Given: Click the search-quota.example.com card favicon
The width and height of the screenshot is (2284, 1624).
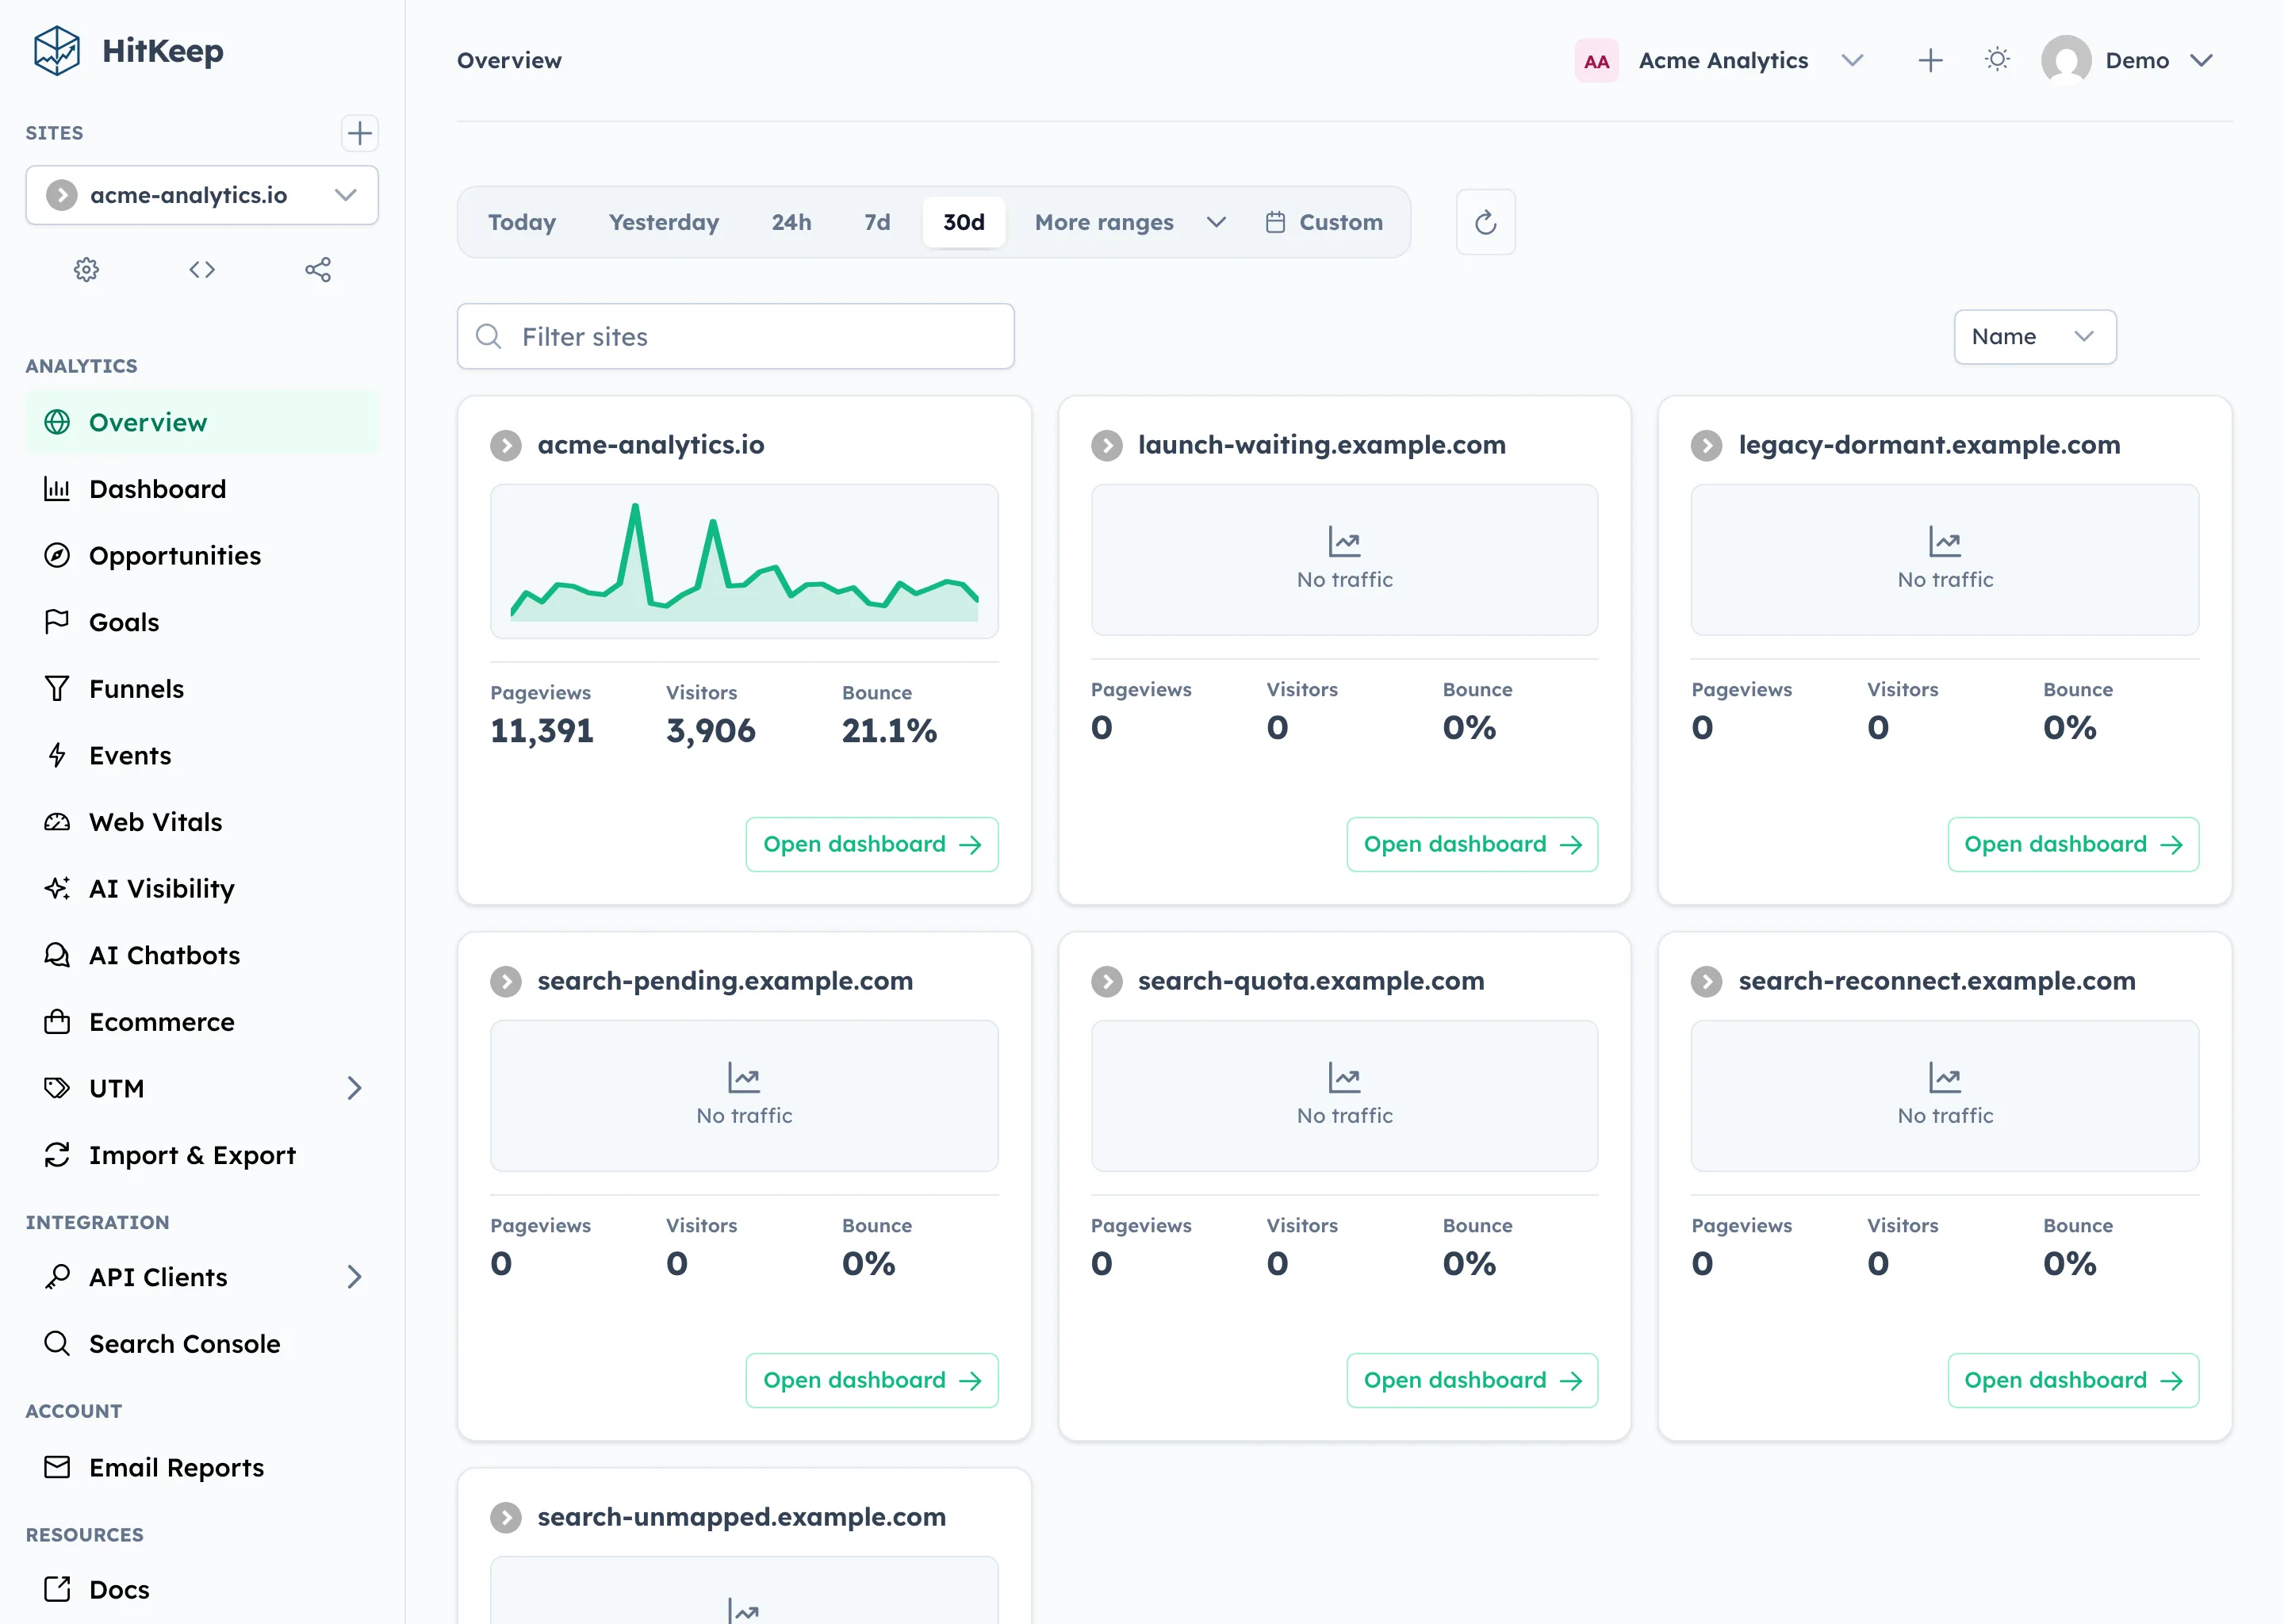Looking at the screenshot, I should coord(1106,982).
